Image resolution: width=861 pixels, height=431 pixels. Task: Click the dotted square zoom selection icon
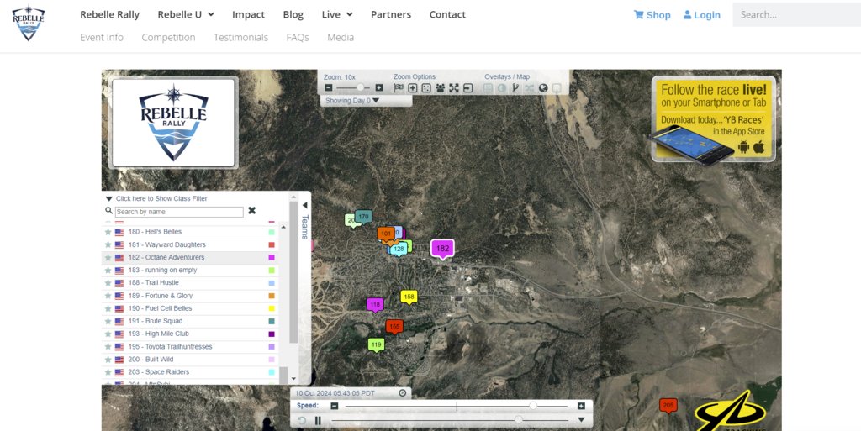426,87
